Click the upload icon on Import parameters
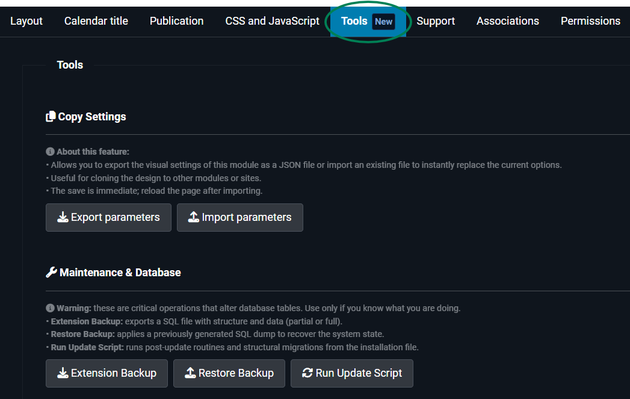Image resolution: width=630 pixels, height=399 pixels. (194, 217)
